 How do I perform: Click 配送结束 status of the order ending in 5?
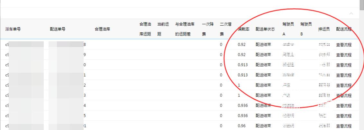(x=263, y=116)
